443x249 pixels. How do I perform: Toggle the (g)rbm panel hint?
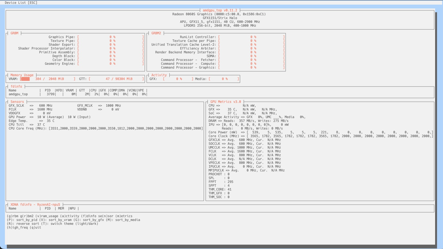(13, 216)
